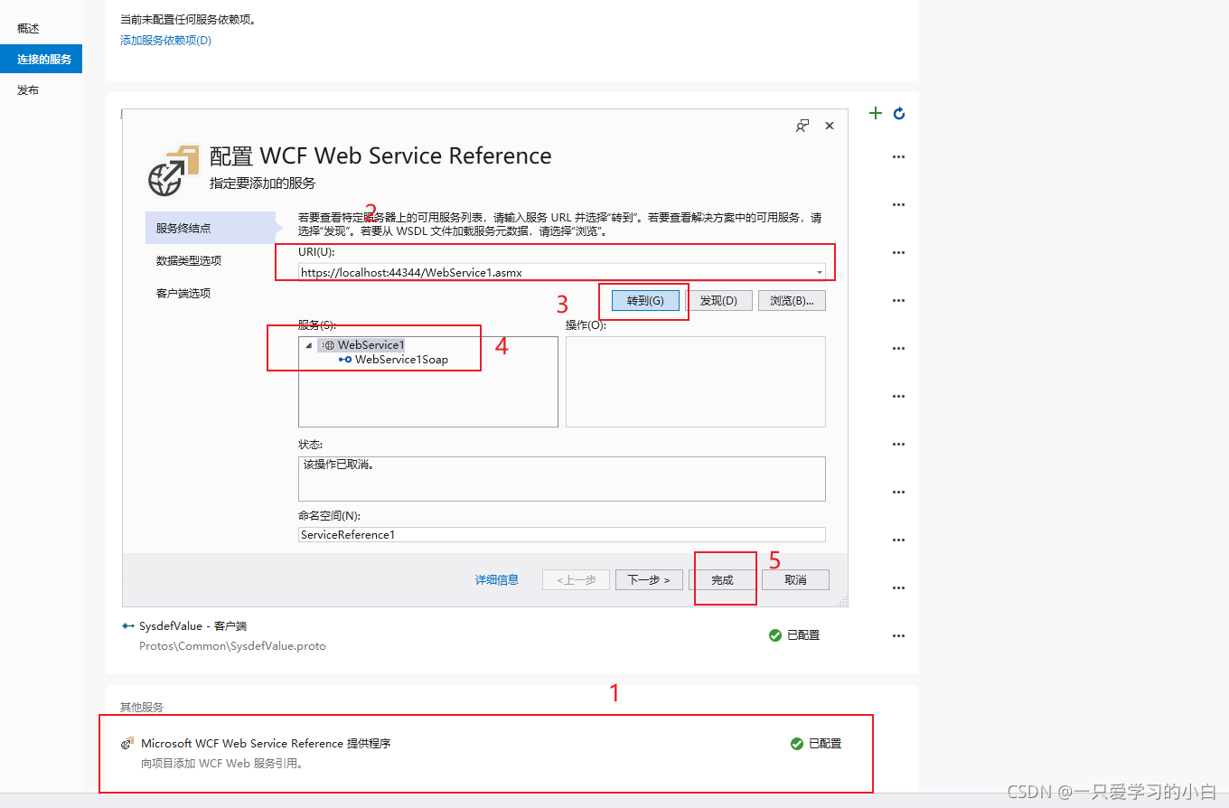Refresh the service dependencies list
The width and height of the screenshot is (1229, 808).
point(899,113)
